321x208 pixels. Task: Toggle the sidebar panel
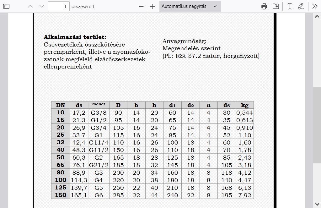[6, 6]
